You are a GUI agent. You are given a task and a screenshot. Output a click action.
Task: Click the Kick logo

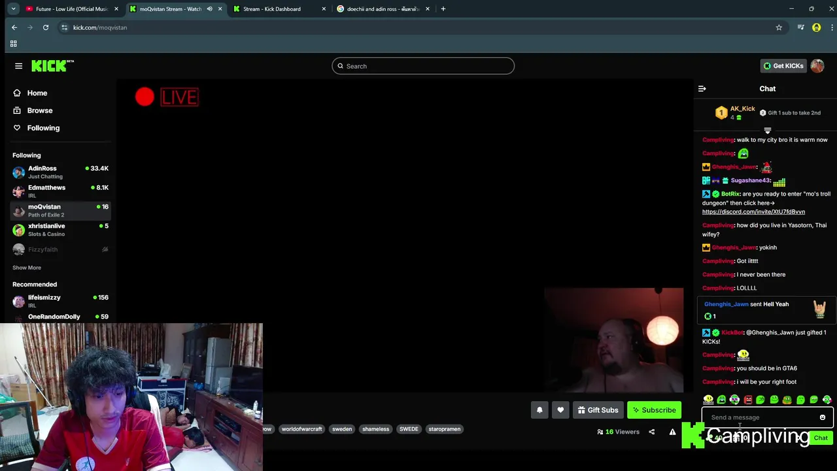click(52, 65)
